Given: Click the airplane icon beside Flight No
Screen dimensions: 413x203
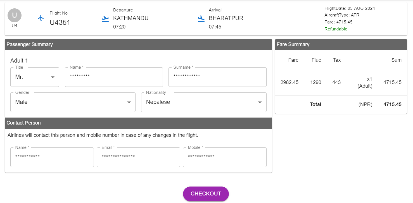Looking at the screenshot, I should (41, 18).
